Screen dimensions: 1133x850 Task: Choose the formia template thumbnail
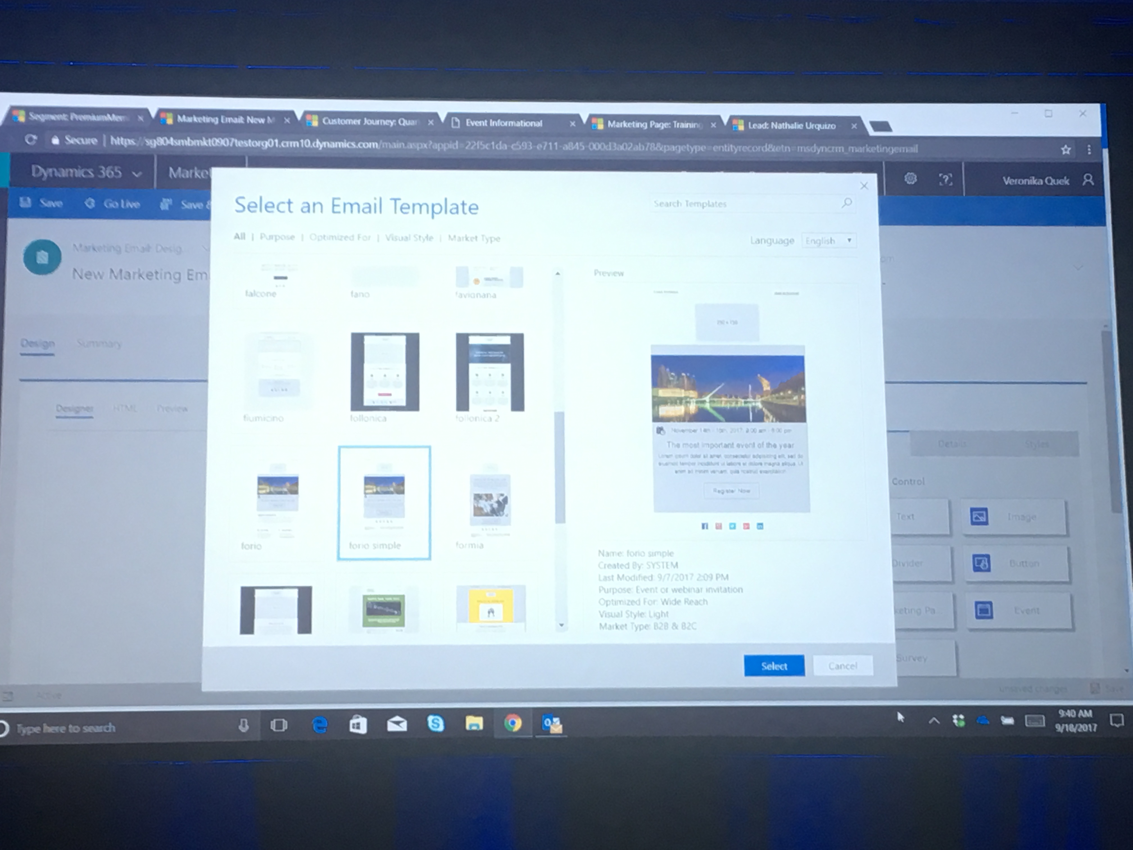[490, 499]
